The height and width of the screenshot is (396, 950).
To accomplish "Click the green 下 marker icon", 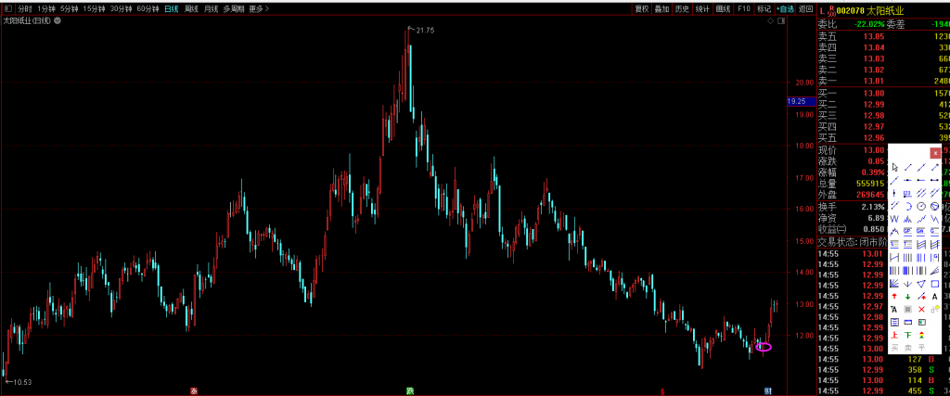I will [x=907, y=334].
